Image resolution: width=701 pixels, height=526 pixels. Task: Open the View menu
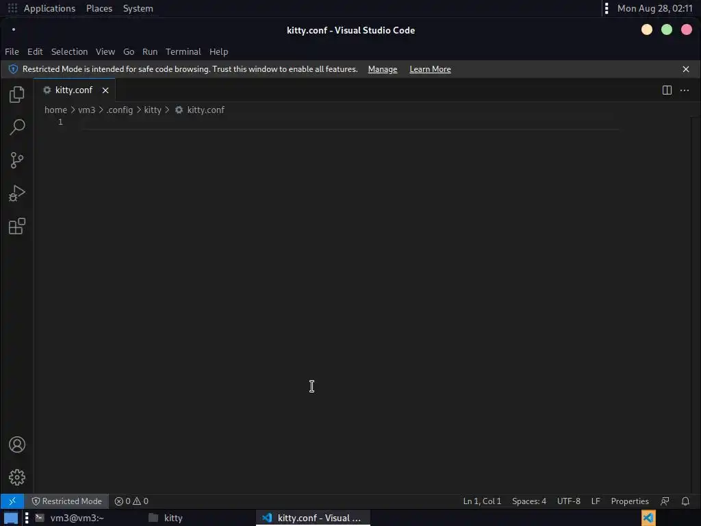click(x=105, y=52)
